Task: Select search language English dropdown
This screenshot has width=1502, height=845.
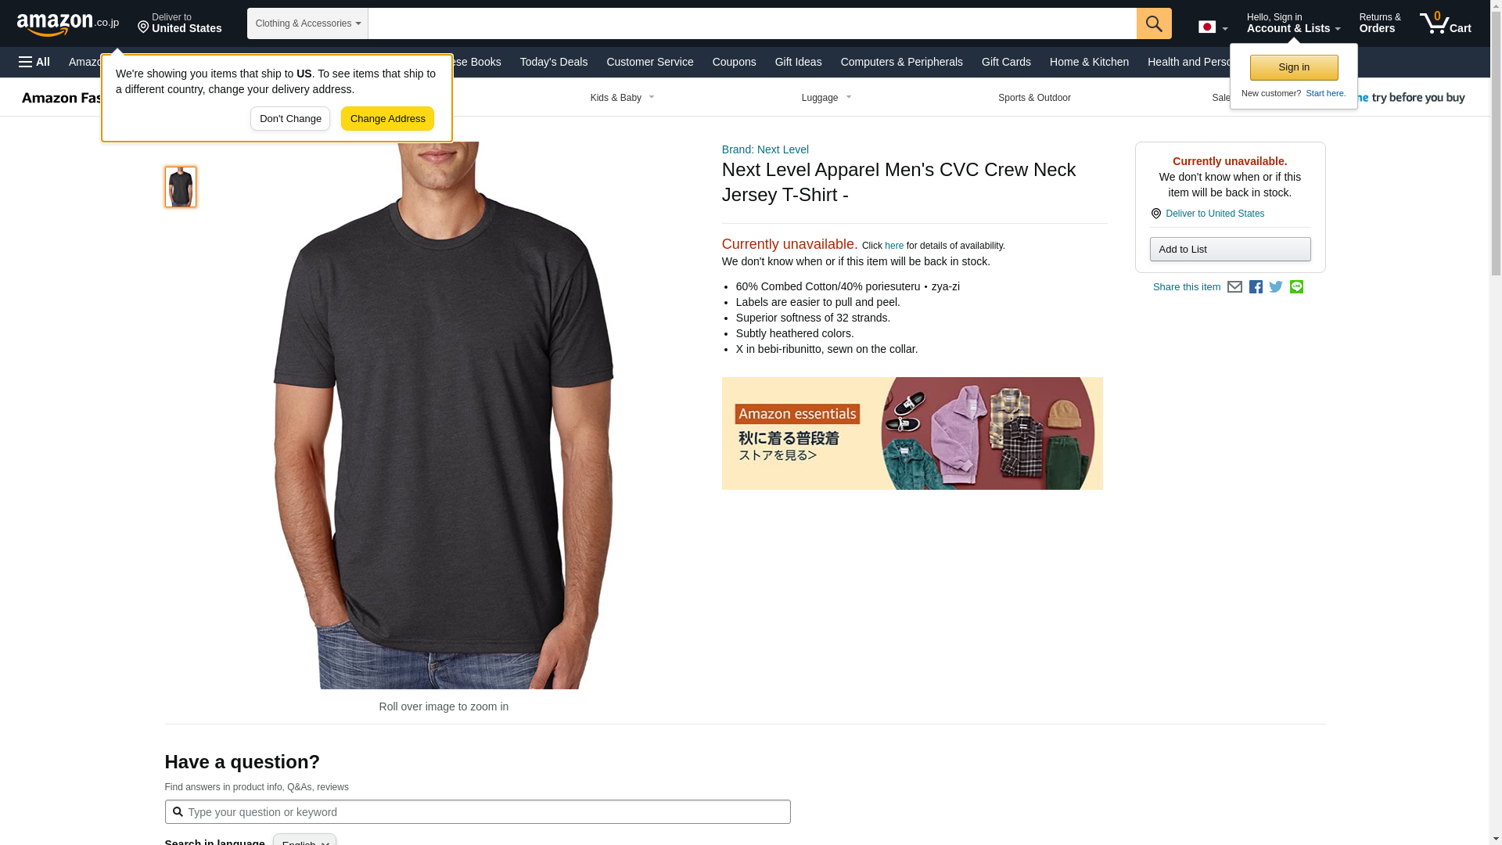Action: coord(304,840)
